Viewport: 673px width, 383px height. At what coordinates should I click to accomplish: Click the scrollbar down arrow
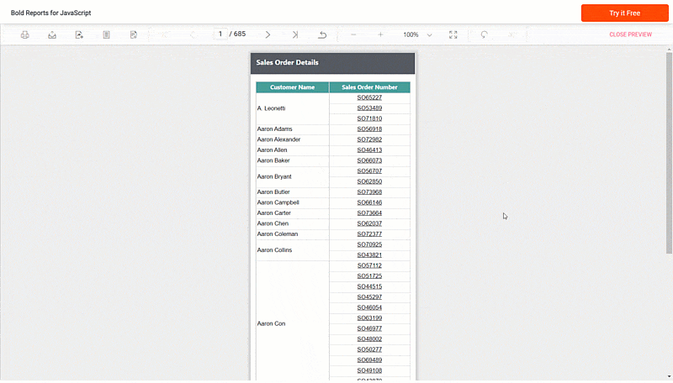coord(669,376)
